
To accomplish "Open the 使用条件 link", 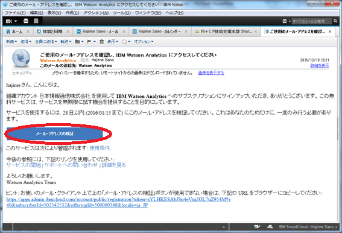I will [100, 148].
